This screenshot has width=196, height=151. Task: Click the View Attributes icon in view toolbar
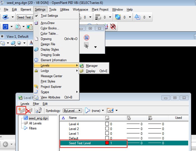[3, 43]
